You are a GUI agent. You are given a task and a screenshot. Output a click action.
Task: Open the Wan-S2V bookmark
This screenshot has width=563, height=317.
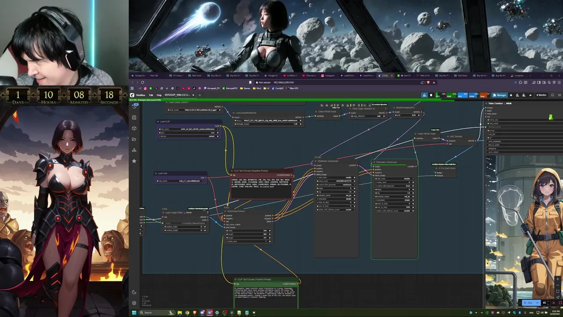tap(292, 88)
